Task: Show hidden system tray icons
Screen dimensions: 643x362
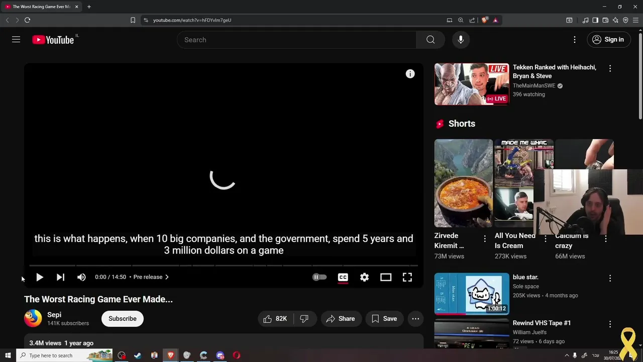Action: tap(567, 355)
